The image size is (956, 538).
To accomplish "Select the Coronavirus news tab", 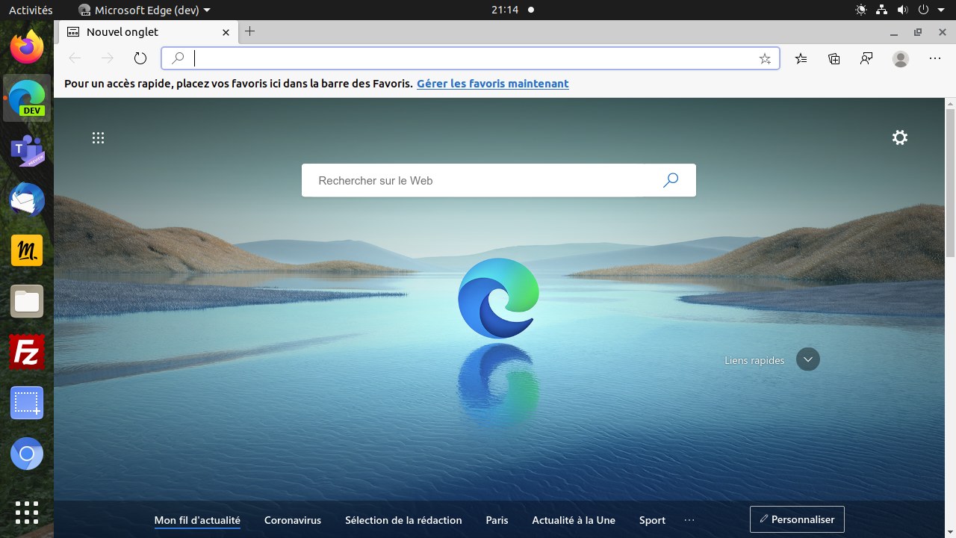I will coord(293,520).
